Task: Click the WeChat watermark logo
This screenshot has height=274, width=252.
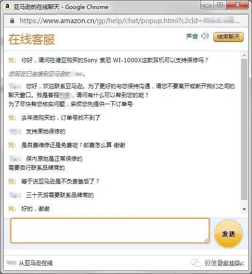Action: pyautogui.click(x=196, y=263)
